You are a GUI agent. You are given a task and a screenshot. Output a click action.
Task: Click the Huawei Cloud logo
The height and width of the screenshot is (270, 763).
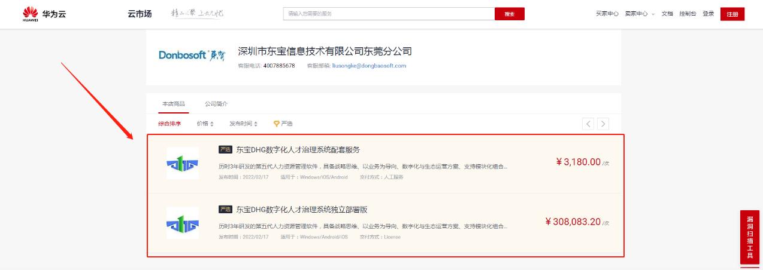(x=44, y=14)
